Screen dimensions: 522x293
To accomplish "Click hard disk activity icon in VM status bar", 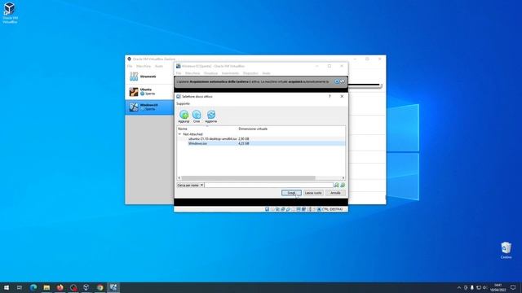I will coord(267,209).
